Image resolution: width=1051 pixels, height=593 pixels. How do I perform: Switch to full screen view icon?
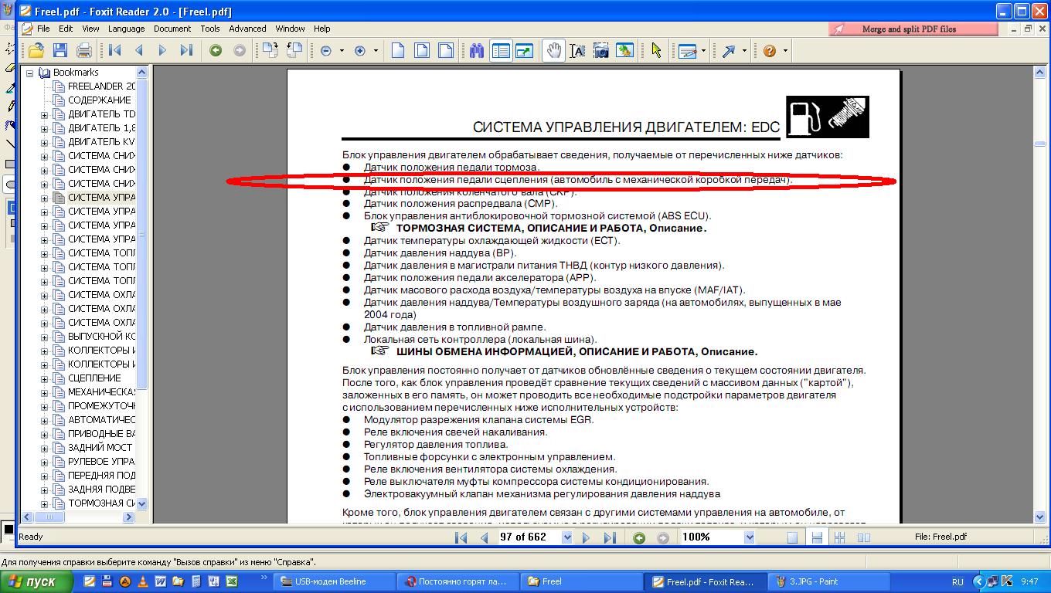(525, 51)
